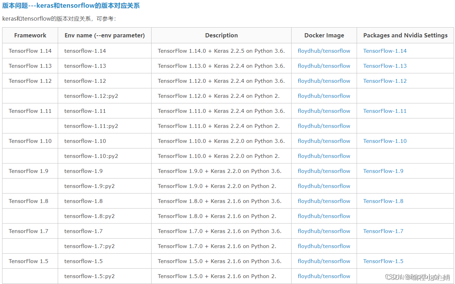Image resolution: width=455 pixels, height=284 pixels.
Task: Open floydhub/tensorflow link in the tensorflow-1.12:py2 row
Action: click(x=324, y=96)
